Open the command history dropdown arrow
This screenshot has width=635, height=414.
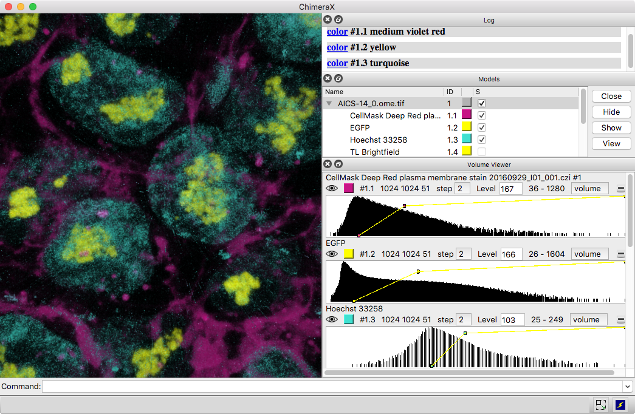(x=627, y=387)
